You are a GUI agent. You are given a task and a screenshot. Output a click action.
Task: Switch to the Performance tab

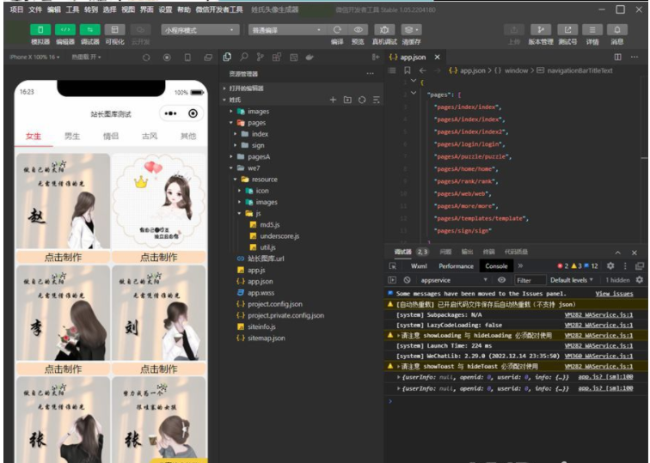[x=456, y=266]
